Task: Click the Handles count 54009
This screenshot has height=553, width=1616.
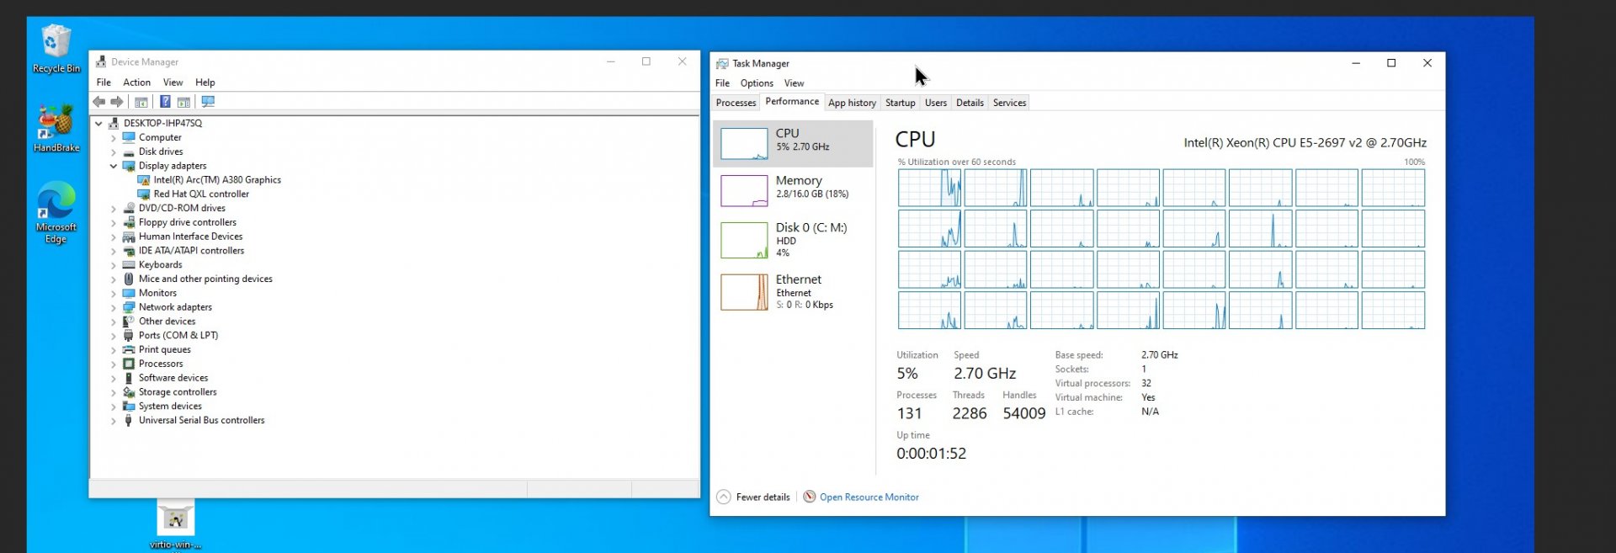Action: click(1023, 413)
